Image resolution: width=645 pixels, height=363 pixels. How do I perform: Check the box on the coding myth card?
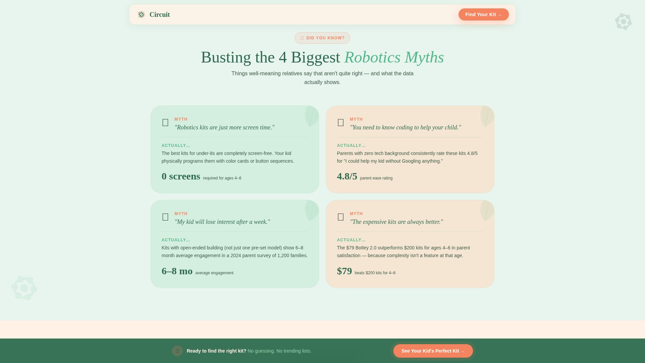point(341,123)
